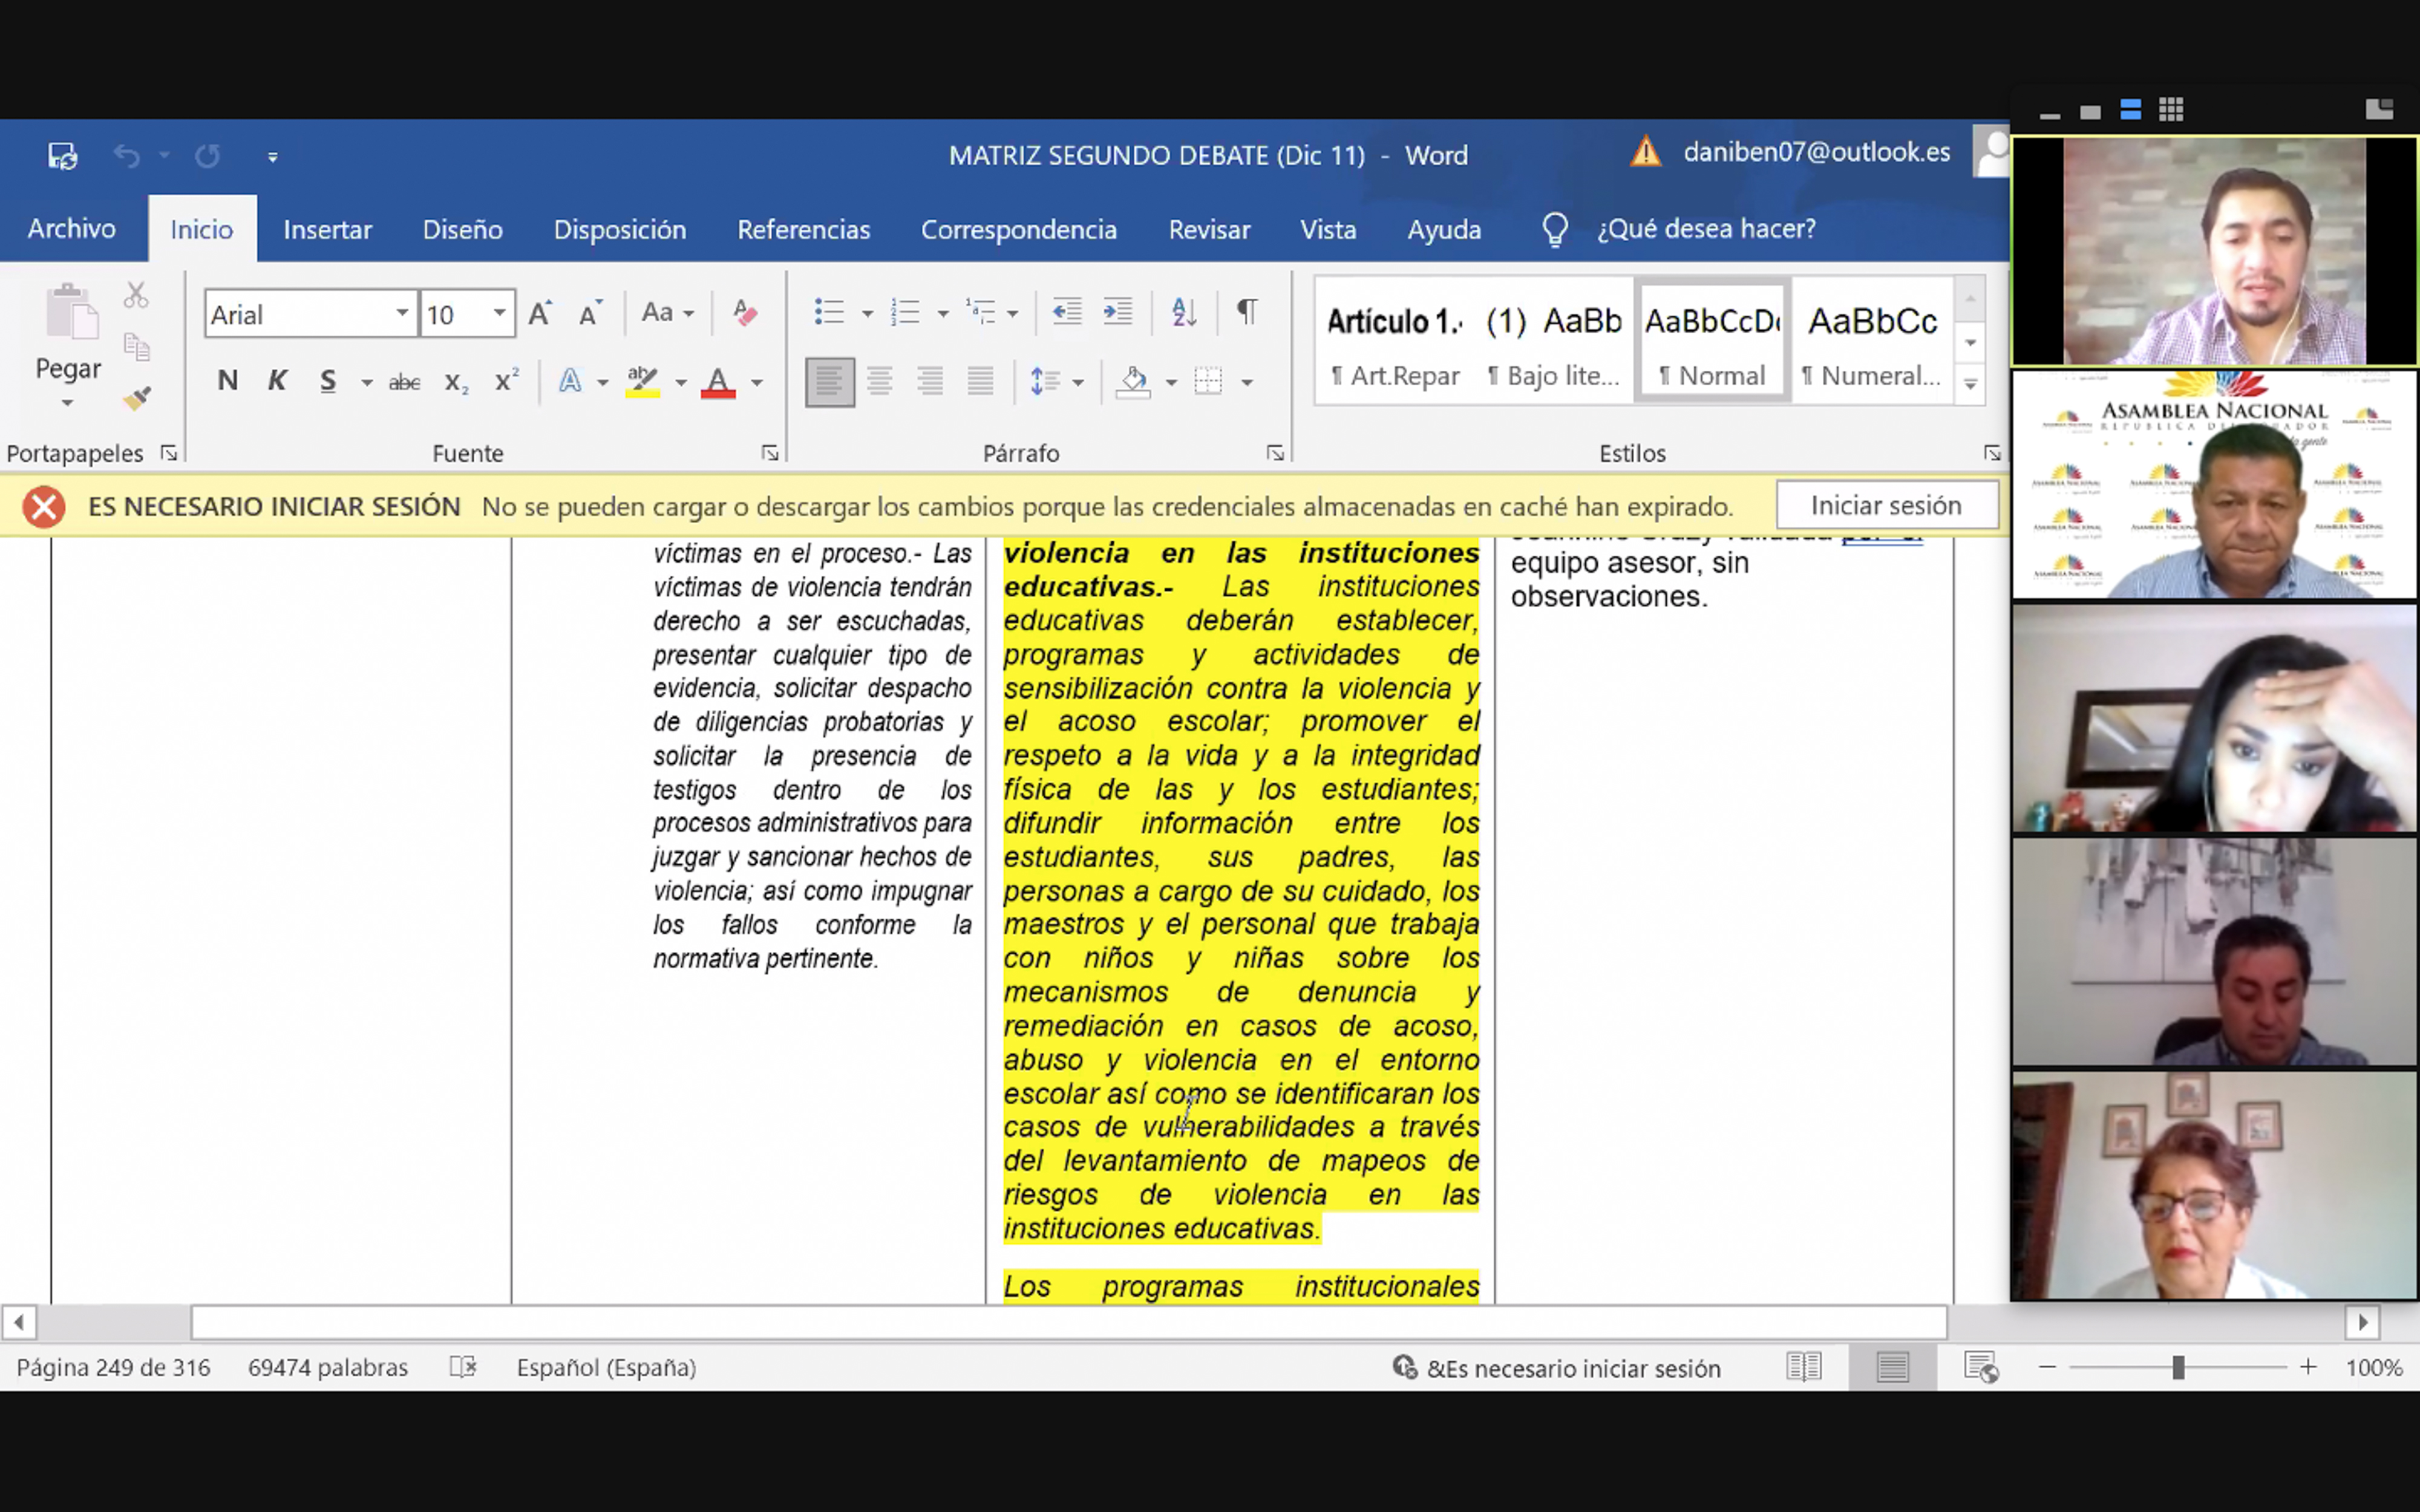Open line spacing options
The width and height of the screenshot is (2420, 1512).
click(x=1056, y=382)
